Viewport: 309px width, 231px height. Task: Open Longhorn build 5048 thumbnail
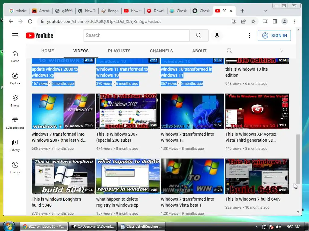click(x=63, y=176)
